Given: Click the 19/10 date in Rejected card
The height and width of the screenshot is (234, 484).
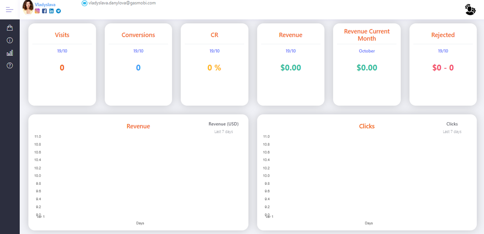Looking at the screenshot, I should point(443,51).
